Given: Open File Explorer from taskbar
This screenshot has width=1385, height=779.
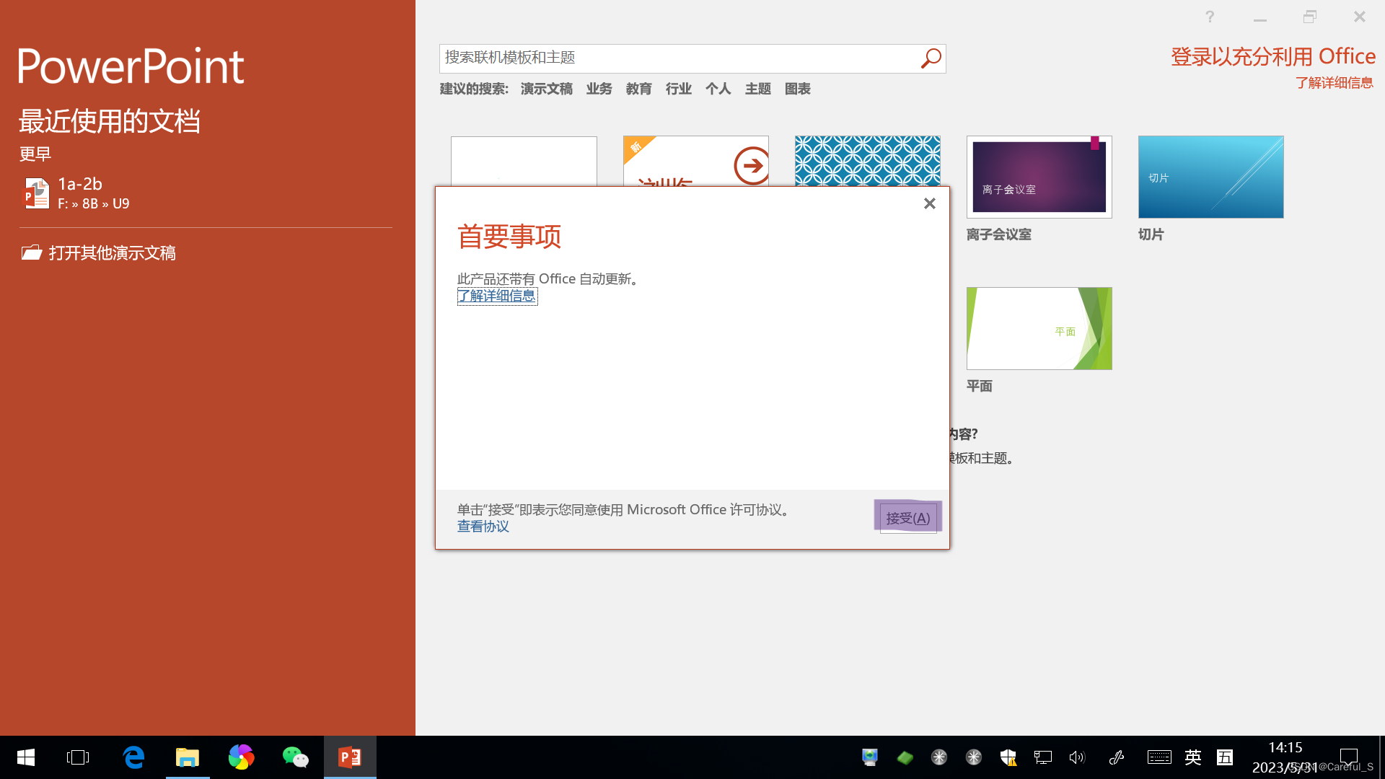Looking at the screenshot, I should [x=188, y=757].
